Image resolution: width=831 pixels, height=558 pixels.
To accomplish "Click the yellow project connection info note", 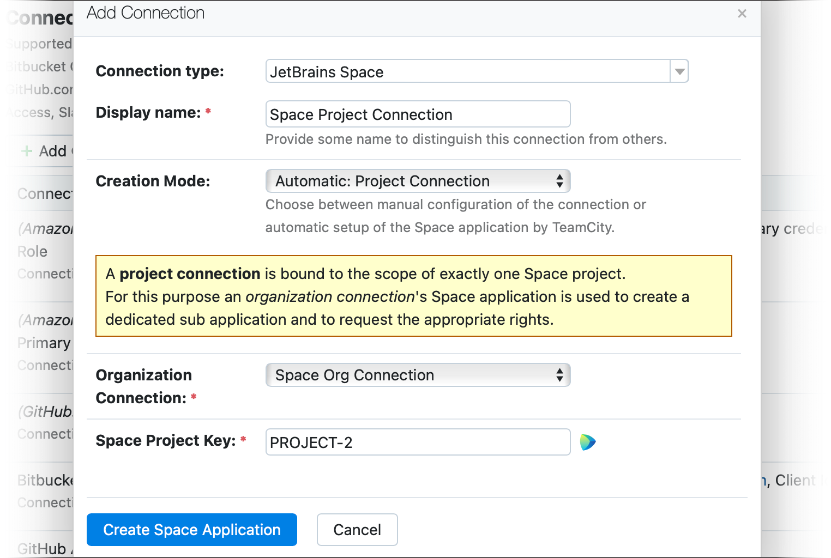I will click(414, 296).
